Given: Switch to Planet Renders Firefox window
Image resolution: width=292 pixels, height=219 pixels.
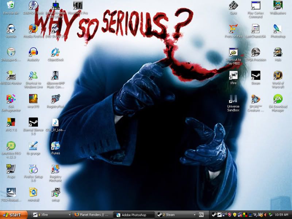Looking at the screenshot, I should tap(92, 215).
